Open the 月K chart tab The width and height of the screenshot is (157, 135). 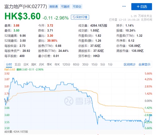(x=41, y=64)
